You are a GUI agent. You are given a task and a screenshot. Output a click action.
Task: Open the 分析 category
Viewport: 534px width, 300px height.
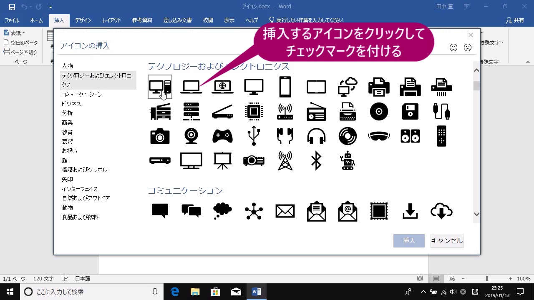tap(67, 113)
